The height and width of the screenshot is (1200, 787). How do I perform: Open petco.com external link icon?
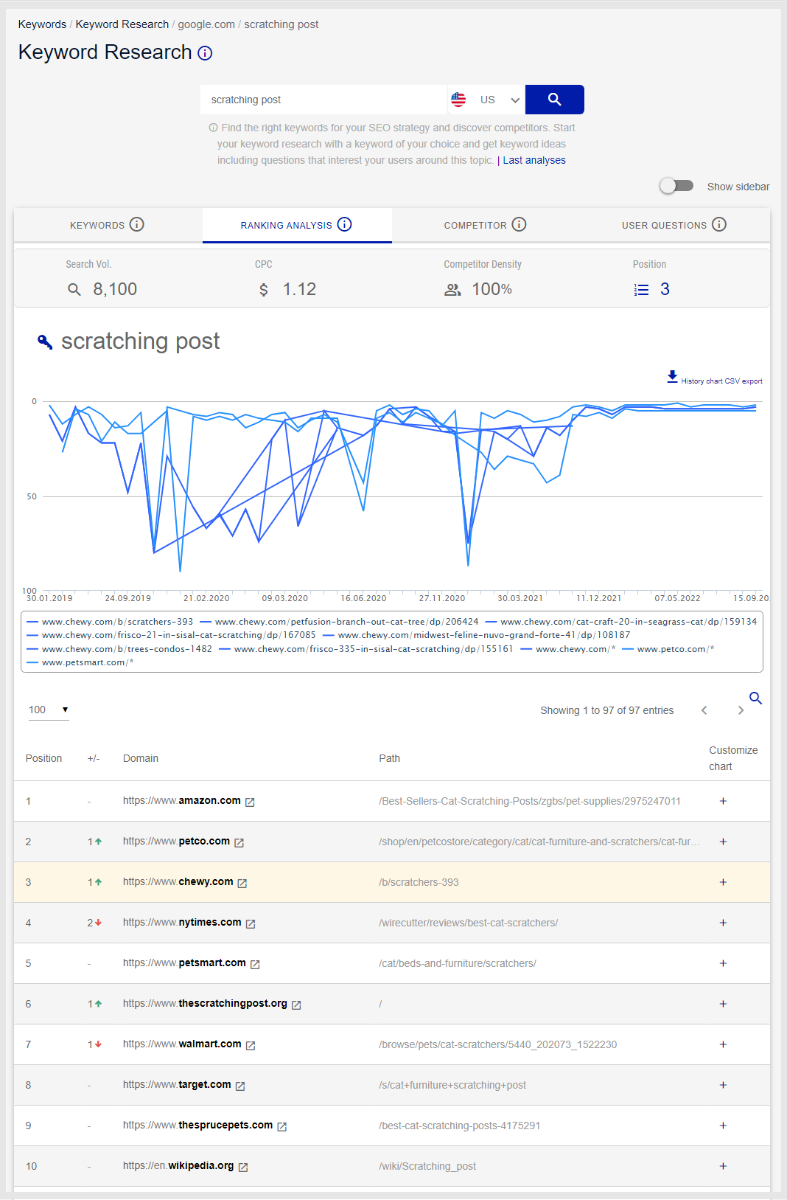[x=239, y=842]
